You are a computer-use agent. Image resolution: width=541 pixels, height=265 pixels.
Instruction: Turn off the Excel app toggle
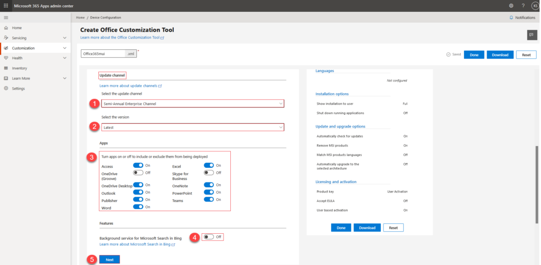click(209, 166)
